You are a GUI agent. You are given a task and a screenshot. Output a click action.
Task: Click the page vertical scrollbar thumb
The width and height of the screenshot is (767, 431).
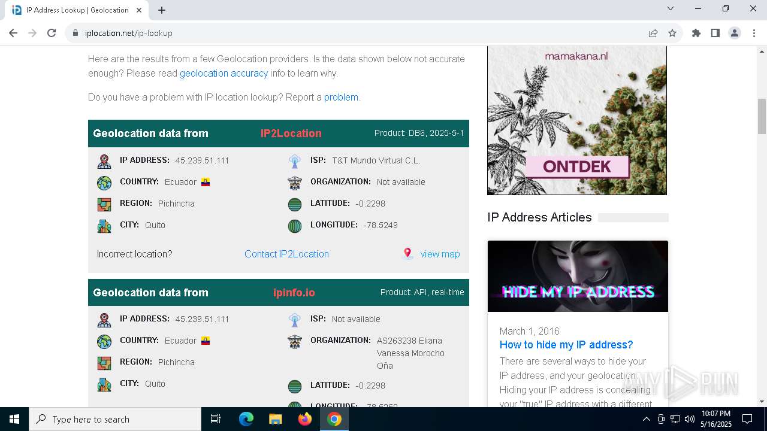click(762, 117)
